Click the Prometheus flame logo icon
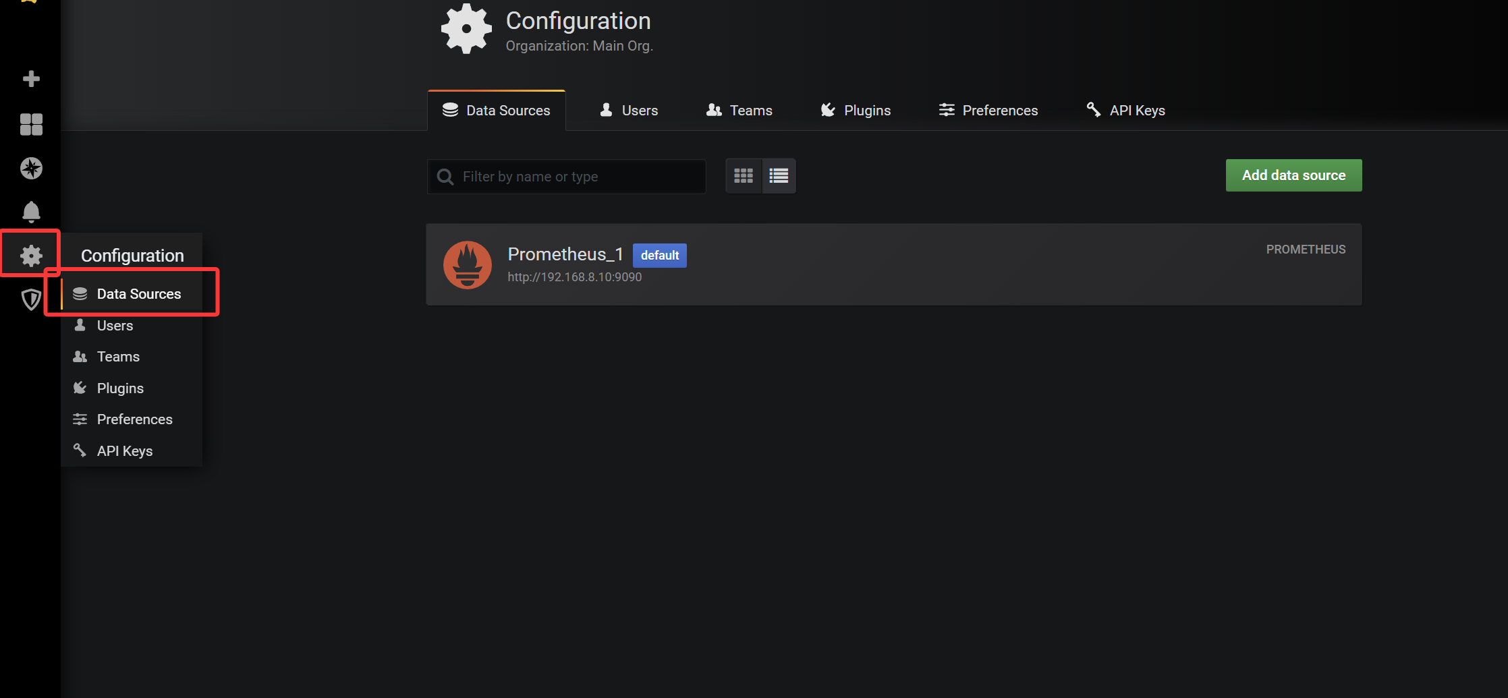The image size is (1508, 698). 468,265
